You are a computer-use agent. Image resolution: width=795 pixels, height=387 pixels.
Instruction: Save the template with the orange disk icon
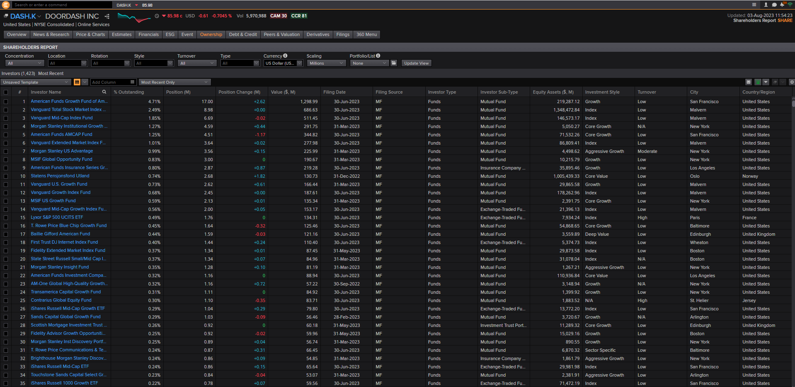77,82
